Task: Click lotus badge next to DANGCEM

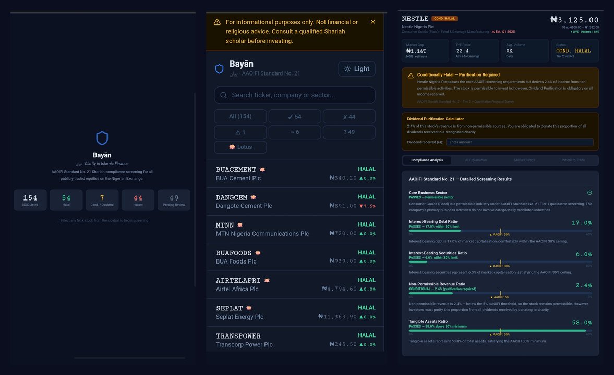Action: pyautogui.click(x=254, y=197)
